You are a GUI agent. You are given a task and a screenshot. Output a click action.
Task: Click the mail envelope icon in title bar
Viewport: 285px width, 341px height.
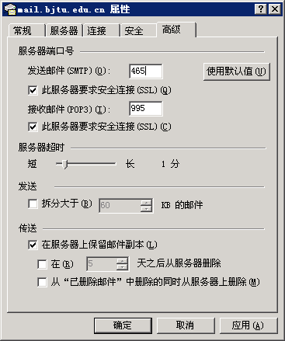click(10, 9)
